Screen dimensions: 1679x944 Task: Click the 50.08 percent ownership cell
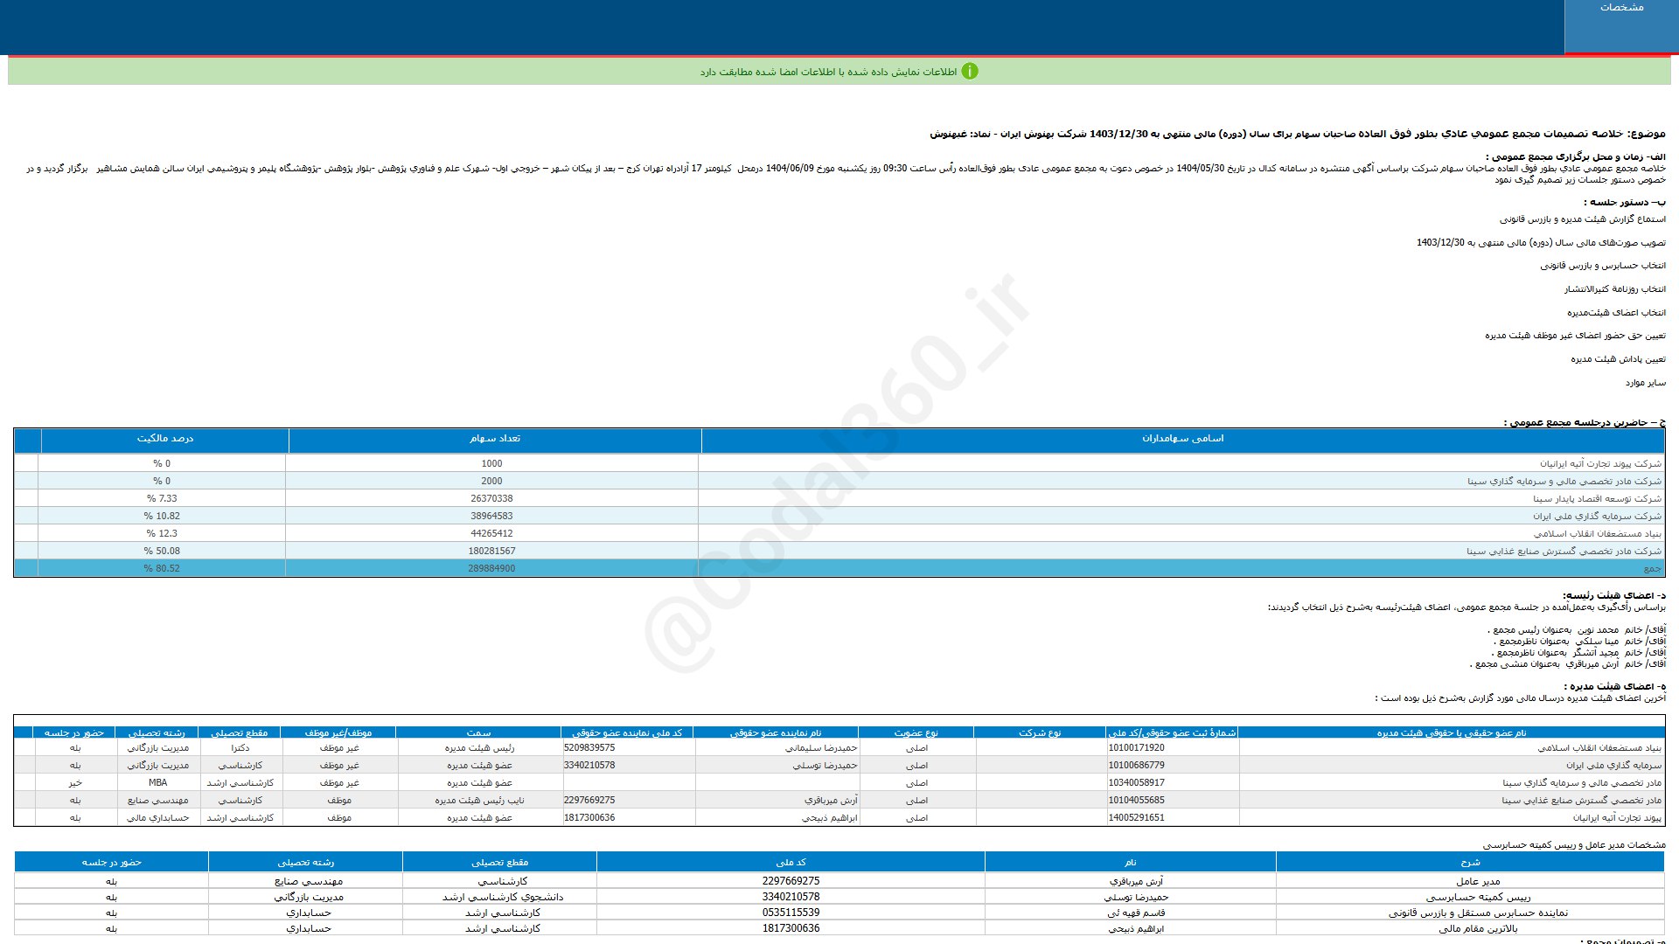tap(162, 551)
